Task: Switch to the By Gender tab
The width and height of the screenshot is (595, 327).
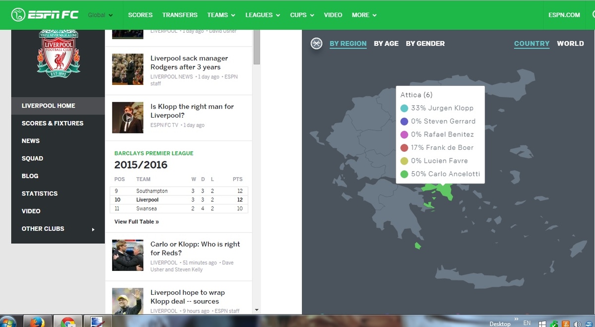Action: point(425,44)
